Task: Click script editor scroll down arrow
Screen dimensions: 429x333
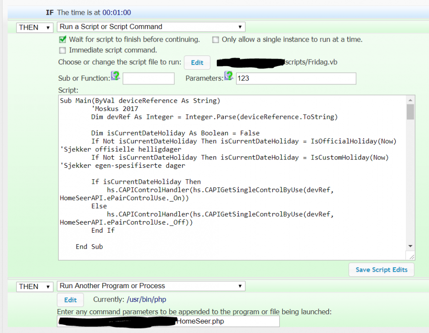Action: tap(410, 246)
